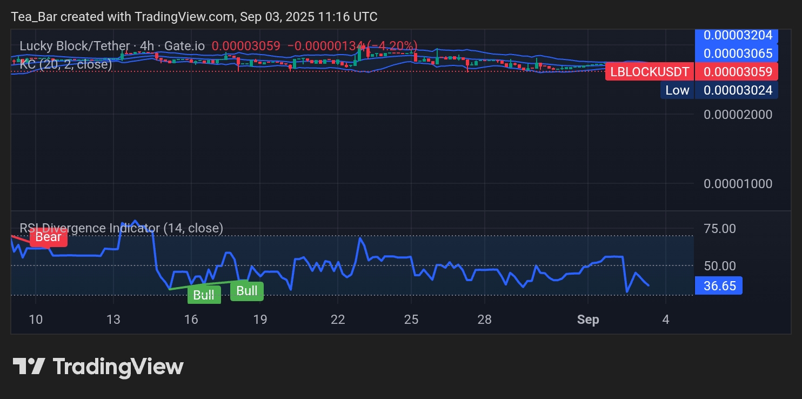The image size is (802, 399).
Task: Click the 13 date axis label
Action: (x=113, y=320)
